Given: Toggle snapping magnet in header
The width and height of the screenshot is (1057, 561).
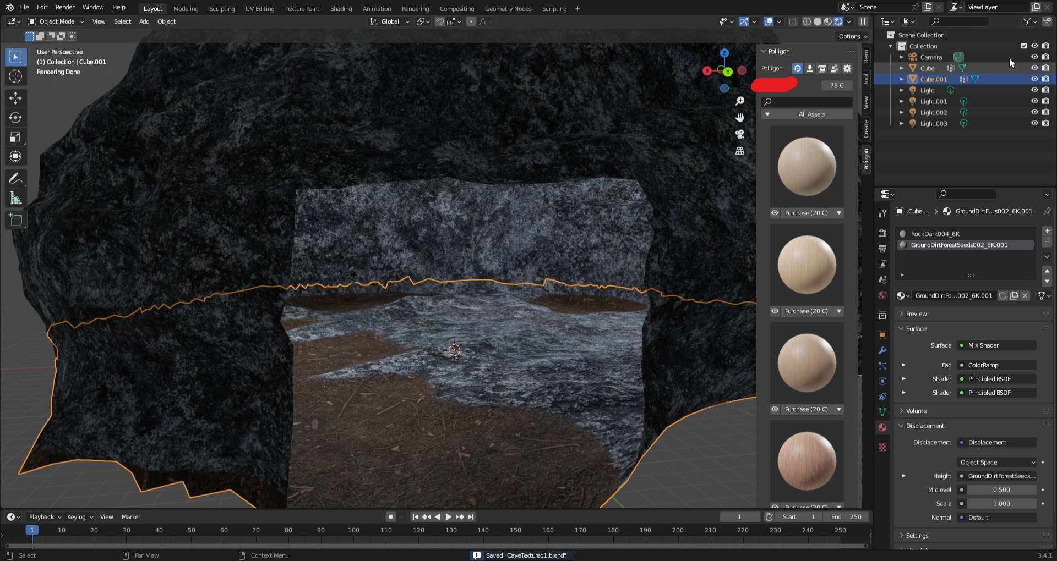Looking at the screenshot, I should pos(440,21).
